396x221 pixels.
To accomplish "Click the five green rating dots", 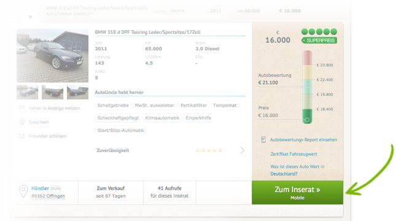I will [x=319, y=31].
